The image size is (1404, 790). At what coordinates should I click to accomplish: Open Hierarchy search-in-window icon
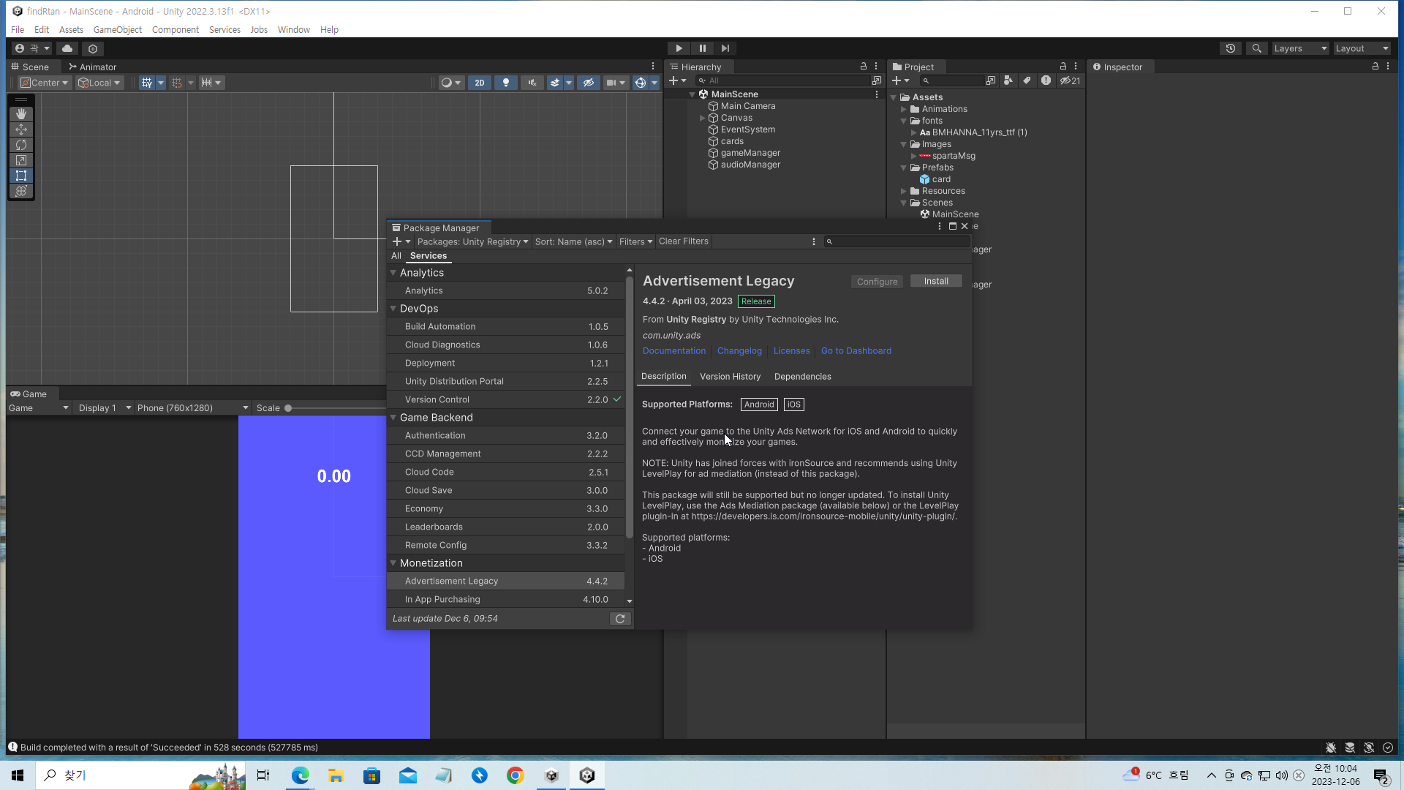(877, 80)
